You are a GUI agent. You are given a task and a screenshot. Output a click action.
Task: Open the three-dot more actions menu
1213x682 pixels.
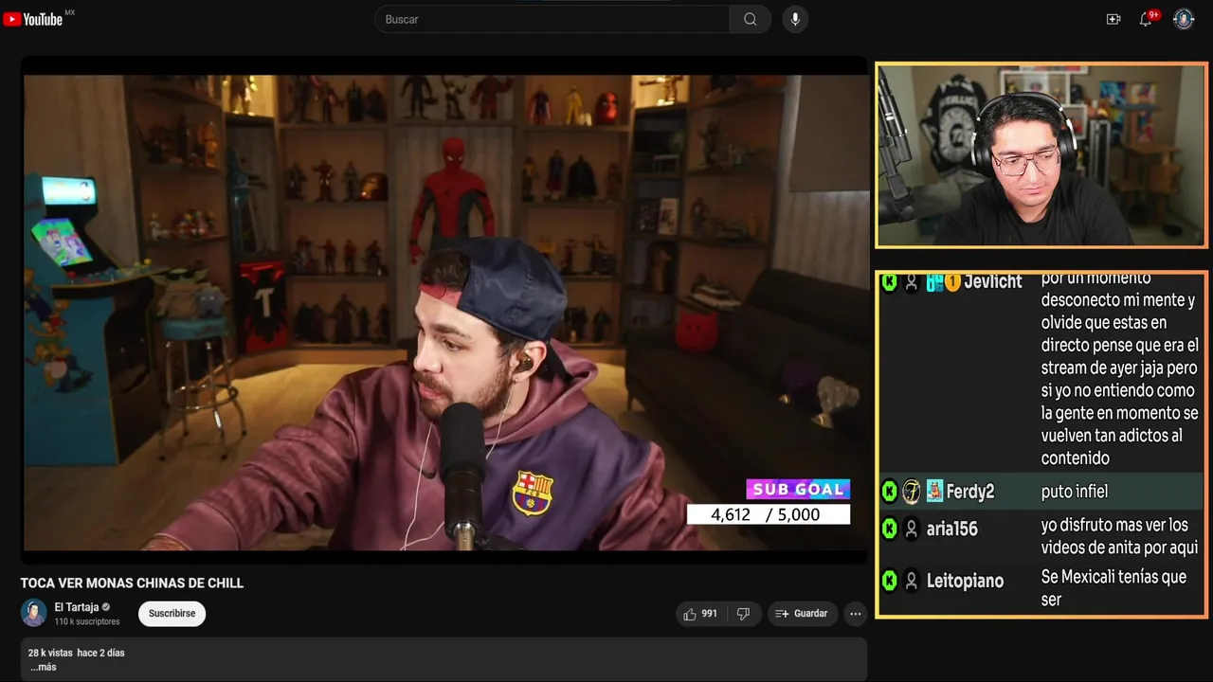click(x=856, y=614)
